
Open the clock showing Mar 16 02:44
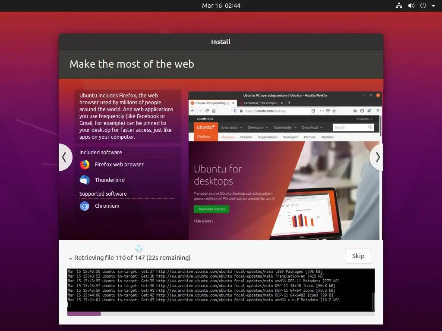(221, 6)
